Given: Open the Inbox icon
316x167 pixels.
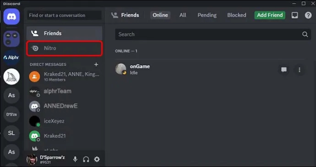Looking at the screenshot, I should [294, 15].
